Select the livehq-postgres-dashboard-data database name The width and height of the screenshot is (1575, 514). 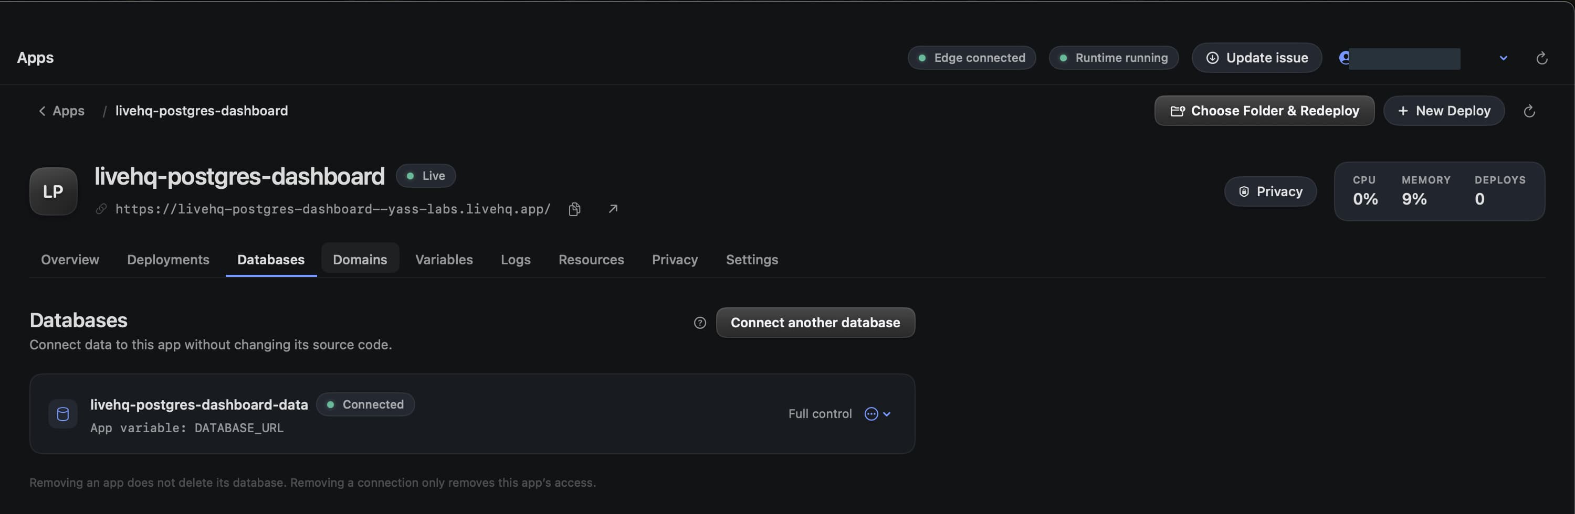point(199,404)
